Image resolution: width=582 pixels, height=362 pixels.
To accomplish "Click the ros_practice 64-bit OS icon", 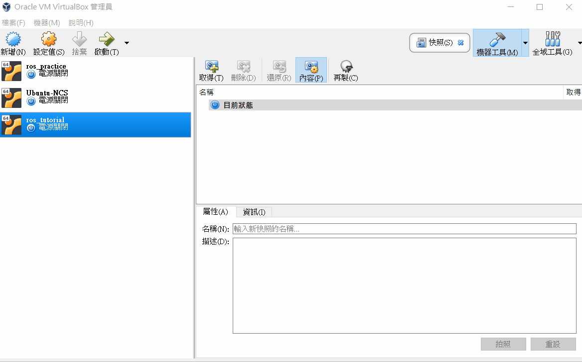I will (11, 71).
